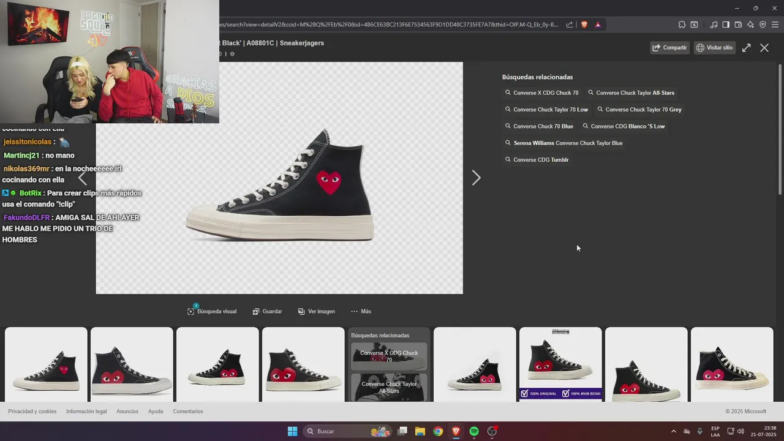The image size is (784, 441).
Task: Open Windows Start menu
Action: 292,431
